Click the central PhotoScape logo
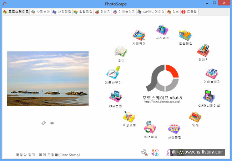 coord(162,78)
